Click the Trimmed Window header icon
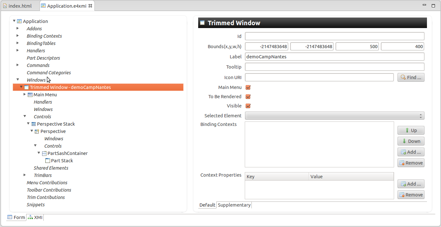This screenshot has height=227, width=441. [x=202, y=23]
